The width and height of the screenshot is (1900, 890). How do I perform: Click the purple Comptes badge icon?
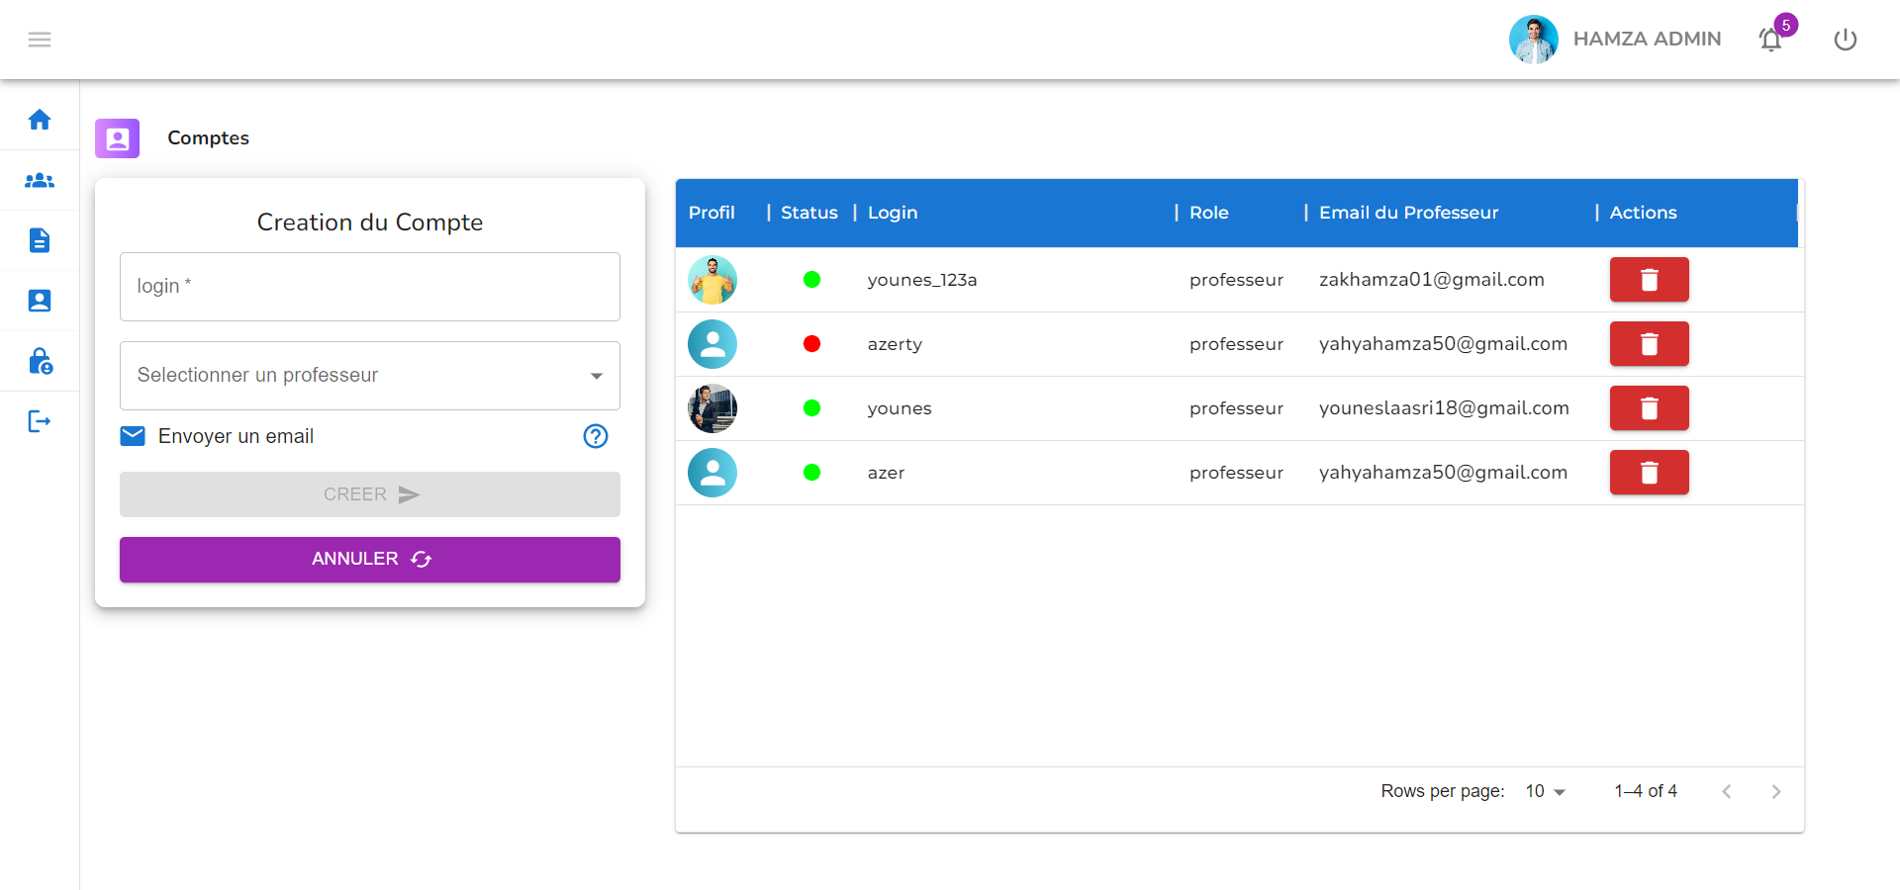click(117, 138)
